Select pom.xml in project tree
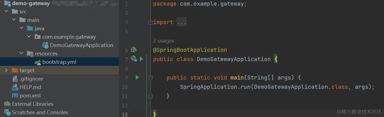This screenshot has width=384, height=117. [30, 96]
